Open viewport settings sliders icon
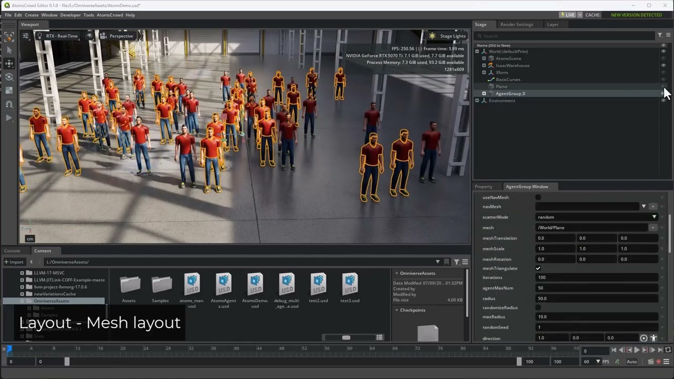This screenshot has width=674, height=379. coord(25,36)
